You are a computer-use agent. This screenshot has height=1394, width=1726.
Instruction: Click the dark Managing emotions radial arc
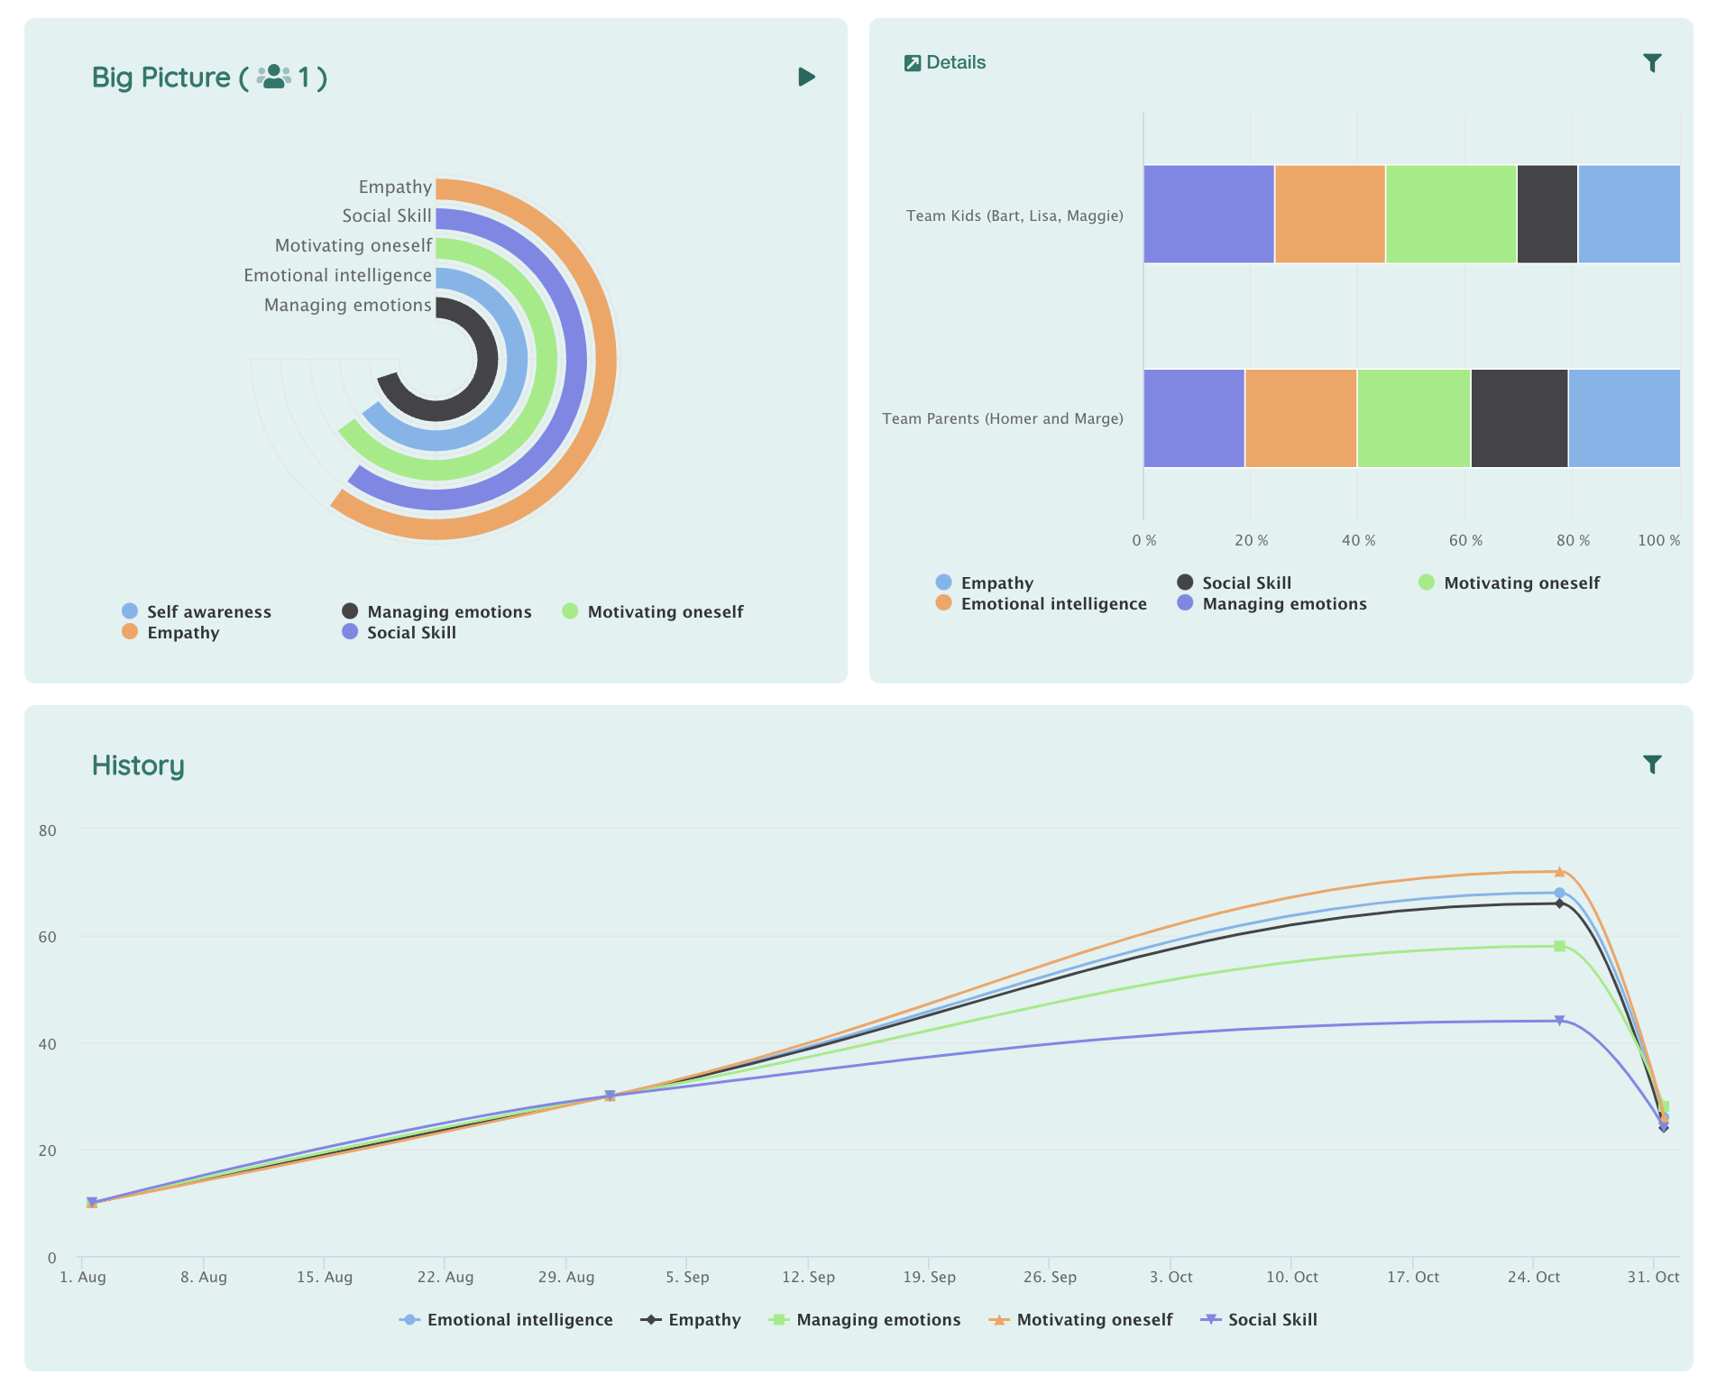pos(487,361)
